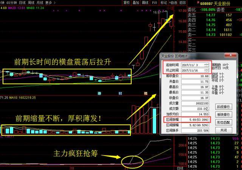Select the 叠加 overlay tool
Screen dimensions: 242x170
pyautogui.click(x=137, y=2)
